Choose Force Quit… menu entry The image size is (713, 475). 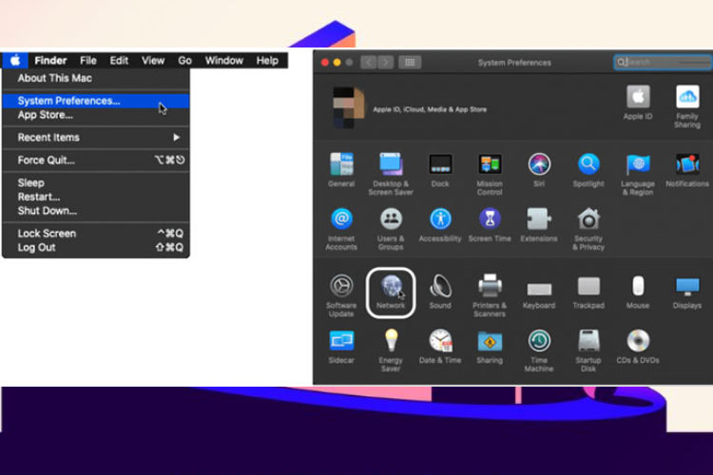[x=96, y=160]
